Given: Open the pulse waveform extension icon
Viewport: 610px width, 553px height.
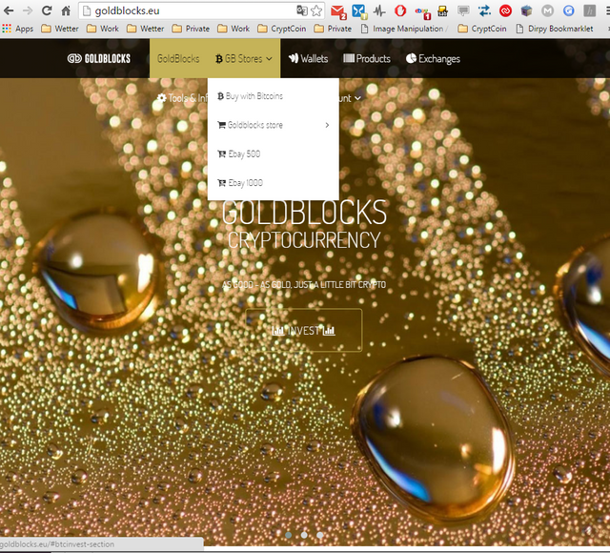Looking at the screenshot, I should click(x=379, y=11).
